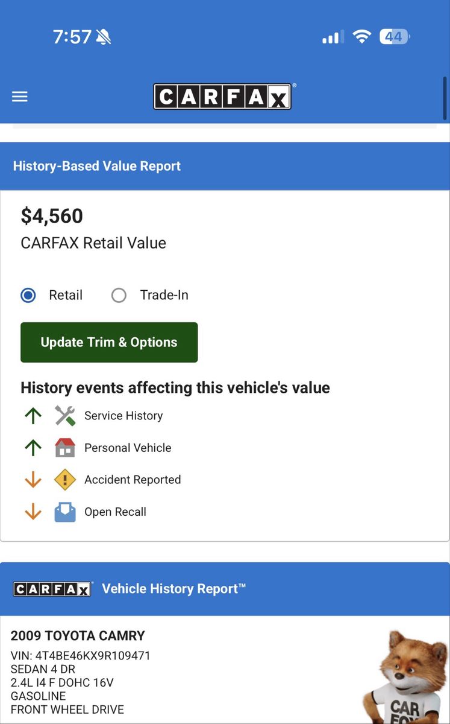Click the Service History wrench icon
Image resolution: width=450 pixels, height=724 pixels.
point(65,416)
